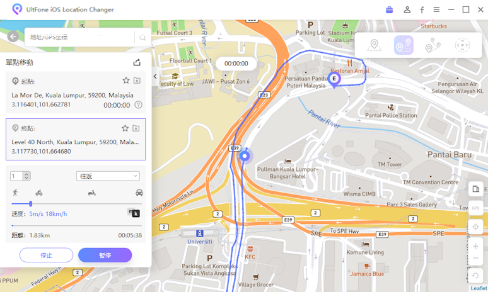
Task: Click the export route icon beside 單點移動
Action: click(137, 62)
